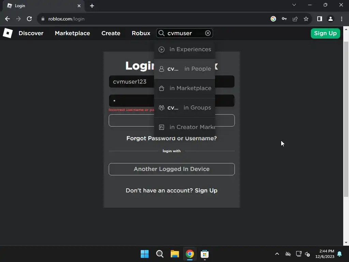The image size is (349, 262).
Task: Search cvmuser in Creator Marketplace
Action: (184, 127)
